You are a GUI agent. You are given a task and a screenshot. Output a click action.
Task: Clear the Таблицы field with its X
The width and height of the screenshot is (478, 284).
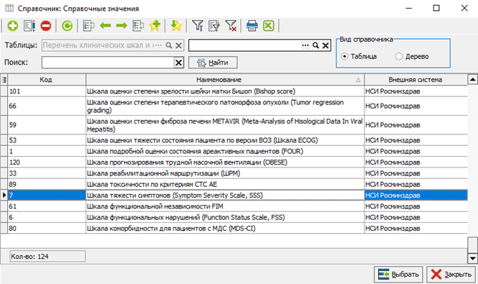point(179,45)
